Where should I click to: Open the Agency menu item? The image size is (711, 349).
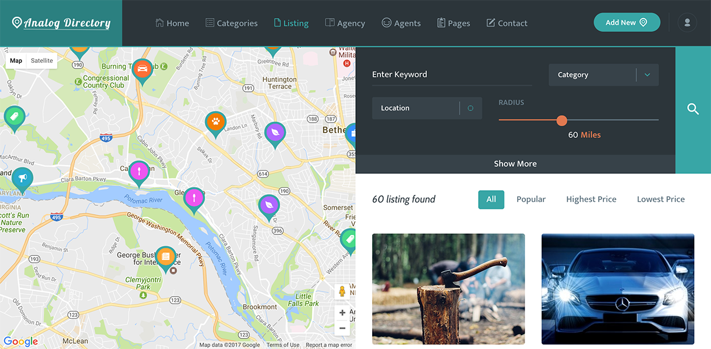pos(345,23)
